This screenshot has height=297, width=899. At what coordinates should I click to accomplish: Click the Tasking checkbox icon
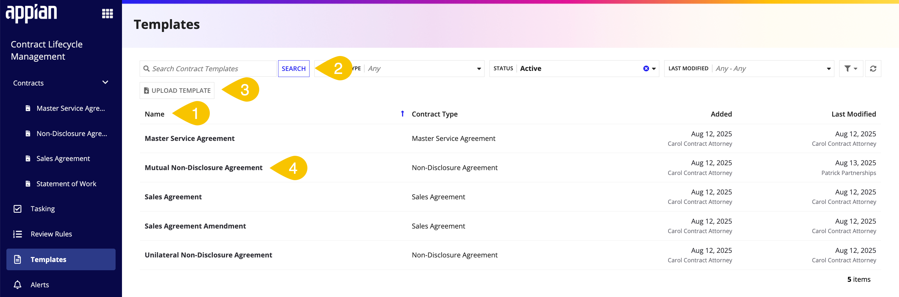[17, 208]
